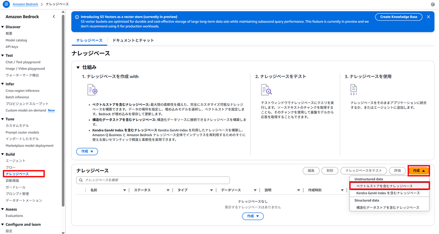
Task: Select the ナレッジベース tab above the page heading
Action: 89,40
